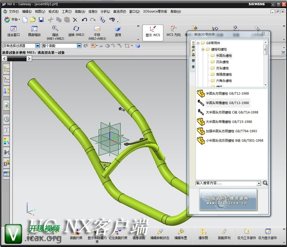The width and height of the screenshot is (287, 247).
Task: Click 适合窗口 fit-to-window tool
Action: [x=13, y=31]
